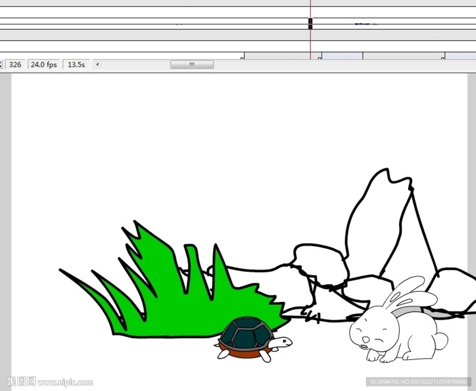This screenshot has width=476, height=391.
Task: Click the 13.5s elapsed time display
Action: pyautogui.click(x=76, y=64)
